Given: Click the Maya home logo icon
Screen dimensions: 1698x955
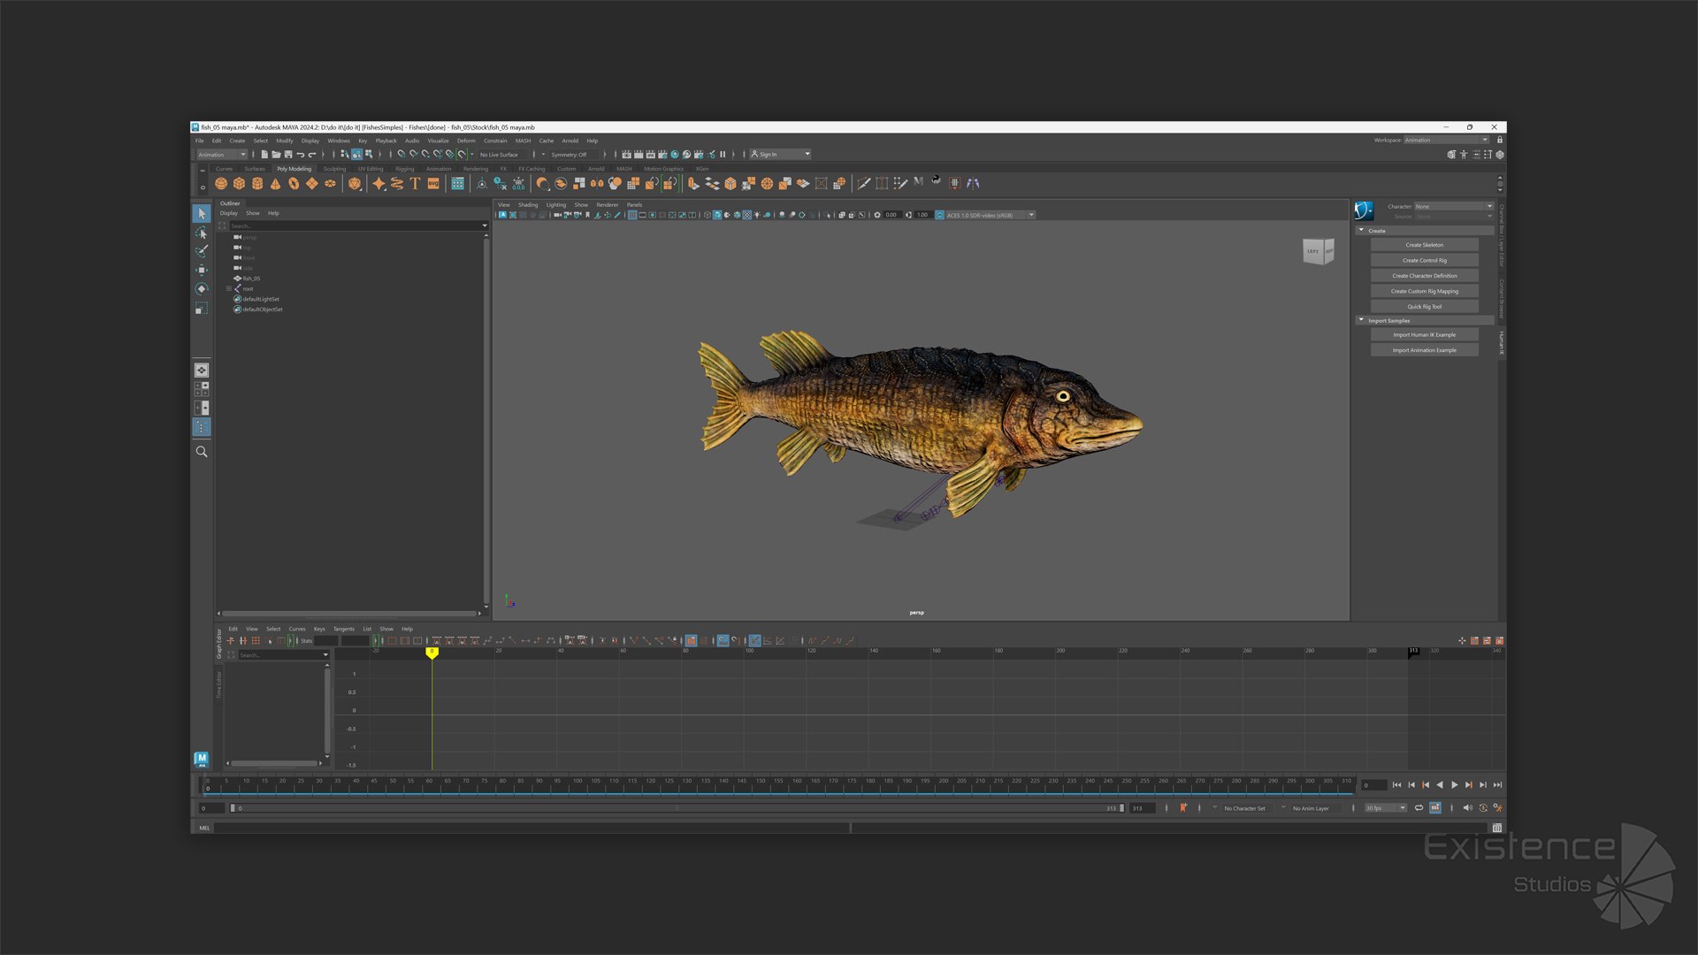Looking at the screenshot, I should [202, 759].
